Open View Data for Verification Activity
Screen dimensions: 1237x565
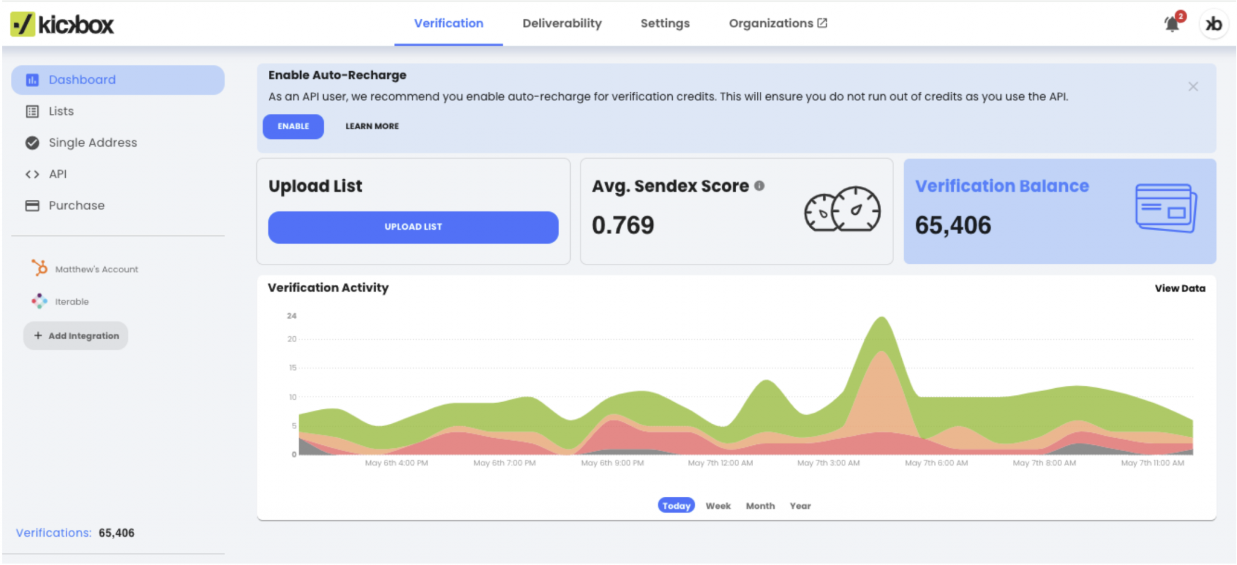(1179, 288)
